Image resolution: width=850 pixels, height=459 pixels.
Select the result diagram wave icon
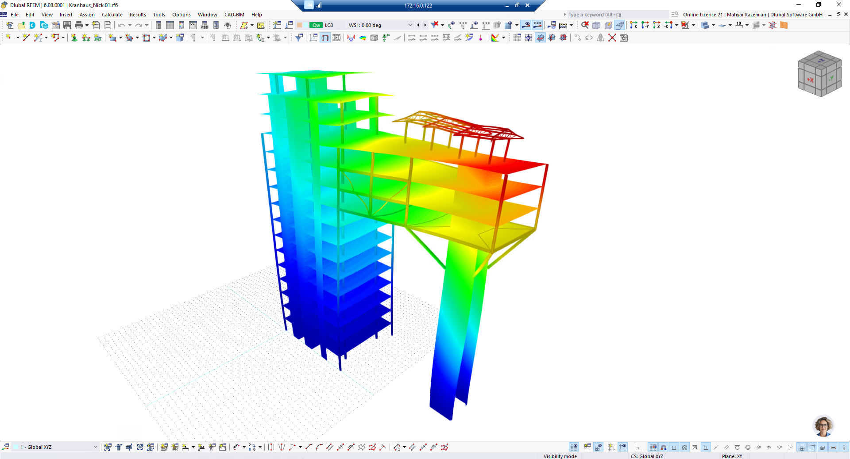pos(351,38)
